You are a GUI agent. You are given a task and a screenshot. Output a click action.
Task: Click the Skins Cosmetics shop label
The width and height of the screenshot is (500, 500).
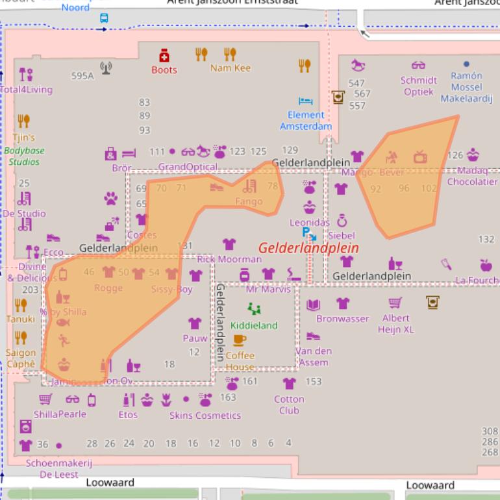[x=205, y=416]
